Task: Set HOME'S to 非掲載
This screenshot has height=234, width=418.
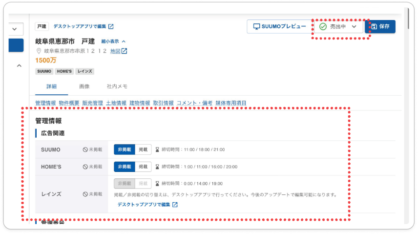Action: (125, 167)
